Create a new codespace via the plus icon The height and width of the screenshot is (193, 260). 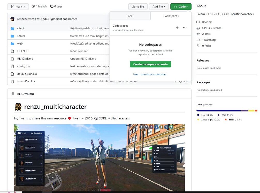[177, 28]
